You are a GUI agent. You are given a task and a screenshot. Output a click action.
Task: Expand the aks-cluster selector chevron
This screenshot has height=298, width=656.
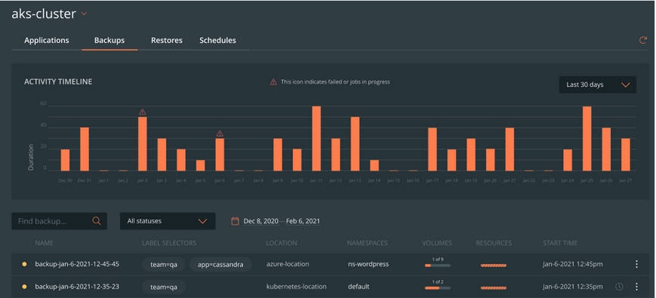point(84,14)
